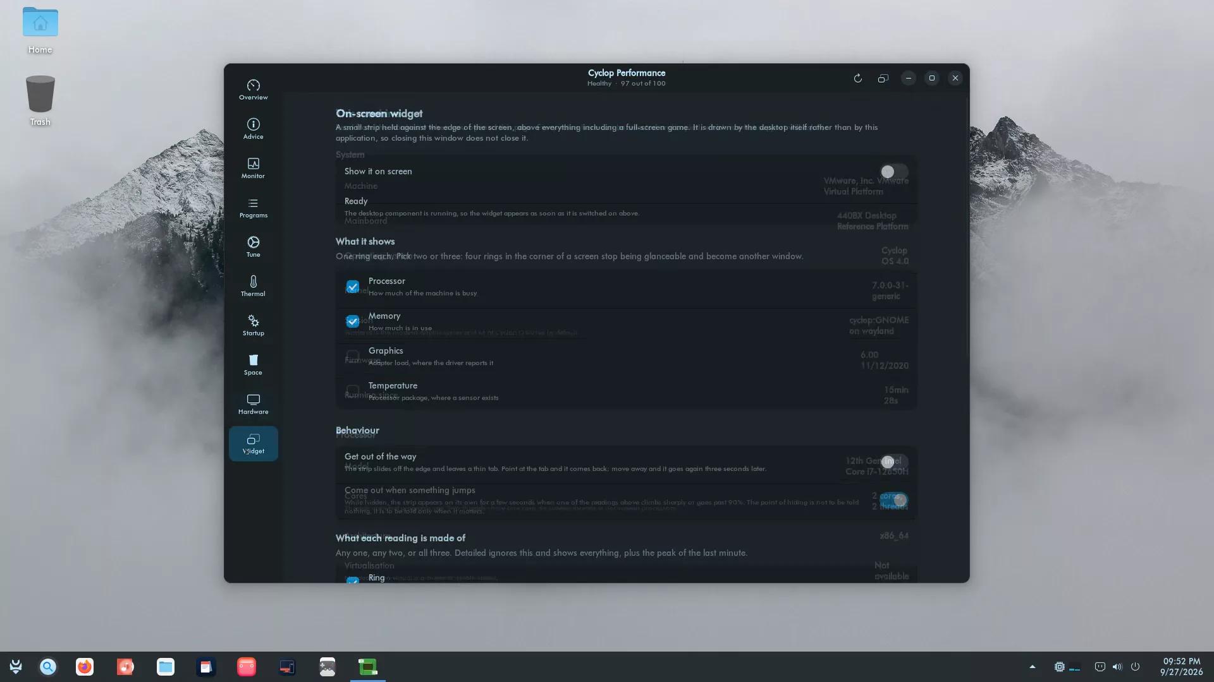Screen dimensions: 1214x682
Task: Go to the Startup section
Action: [x=253, y=325]
